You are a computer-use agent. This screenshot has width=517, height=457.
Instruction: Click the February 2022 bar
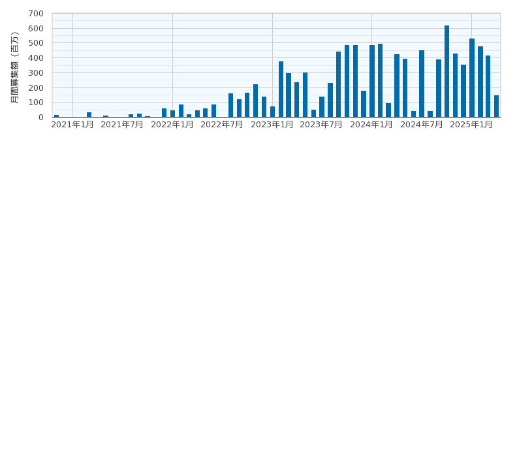point(181,111)
